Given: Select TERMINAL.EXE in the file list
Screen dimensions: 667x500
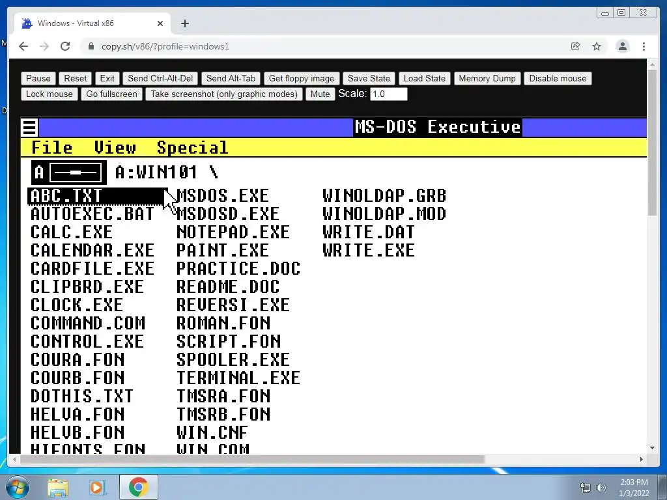Looking at the screenshot, I should click(x=238, y=378).
